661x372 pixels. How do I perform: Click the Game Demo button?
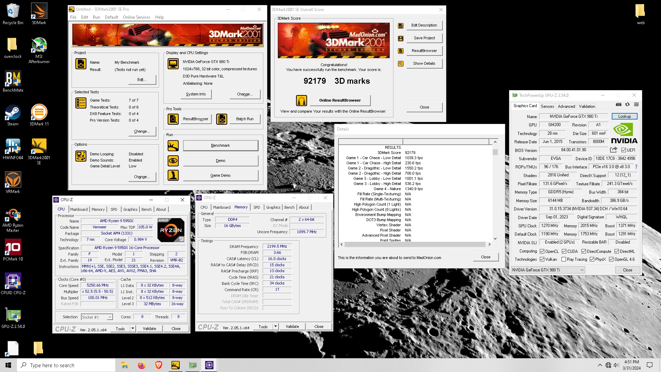point(220,175)
